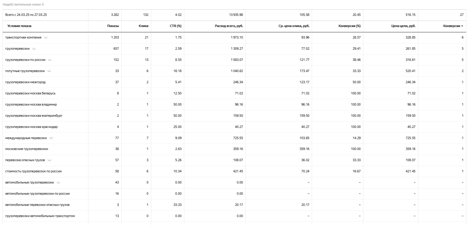The image size is (468, 225).
Task: Click 'Цена цели, руб.' column header
Action: coord(403,26)
